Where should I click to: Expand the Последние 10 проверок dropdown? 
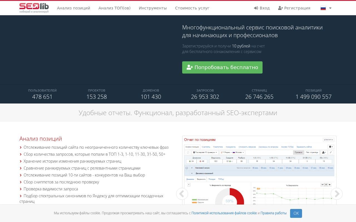point(205,152)
